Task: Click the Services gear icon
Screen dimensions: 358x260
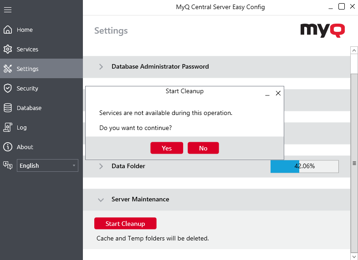Action: [x=7, y=50]
